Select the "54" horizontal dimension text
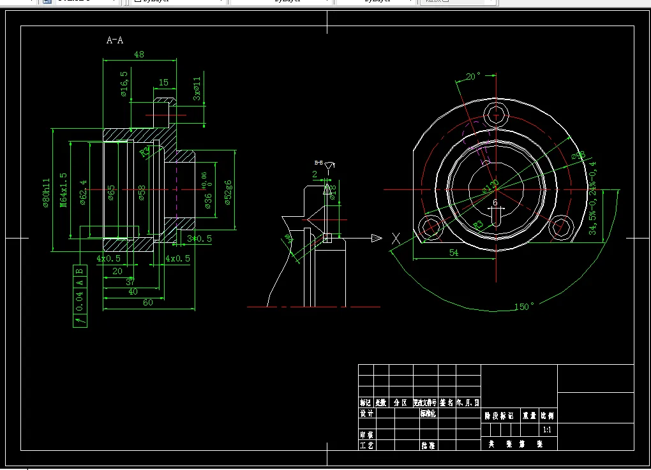Viewport: 651px width, 470px height. 454,253
